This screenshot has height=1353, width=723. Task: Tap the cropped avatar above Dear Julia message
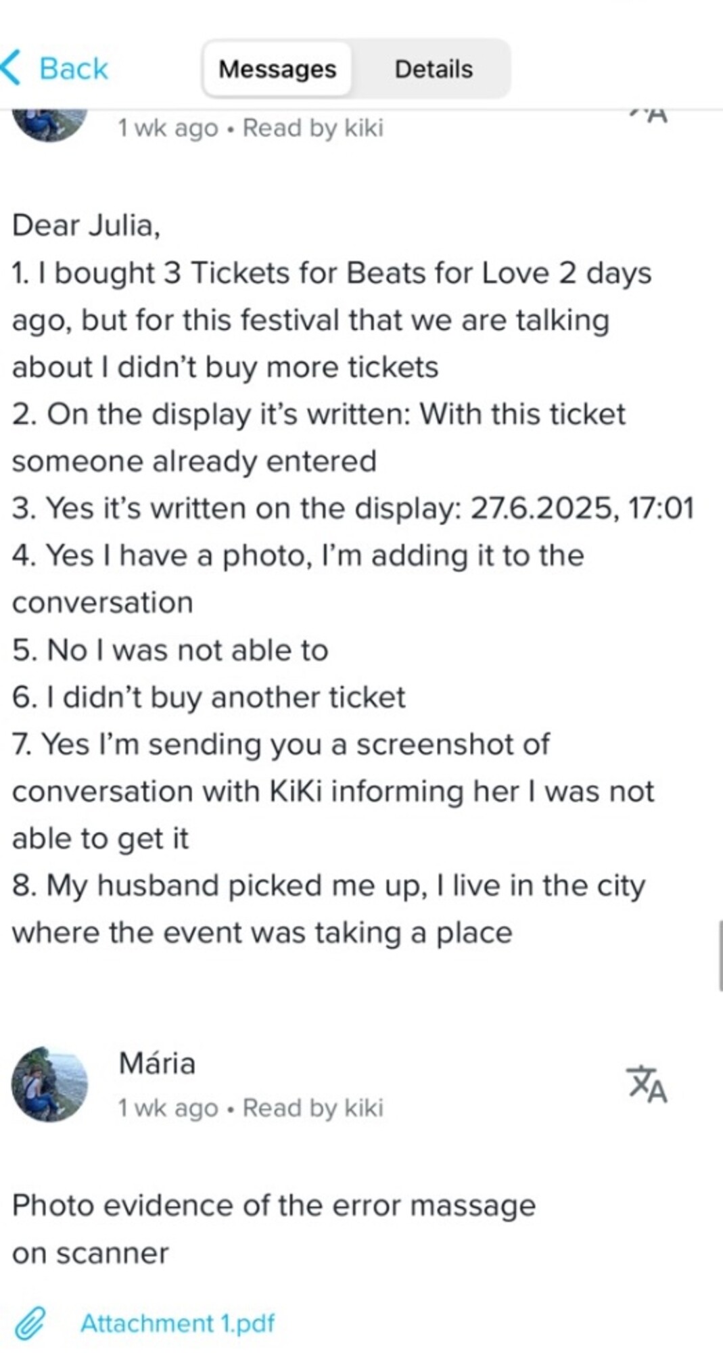pos(49,123)
